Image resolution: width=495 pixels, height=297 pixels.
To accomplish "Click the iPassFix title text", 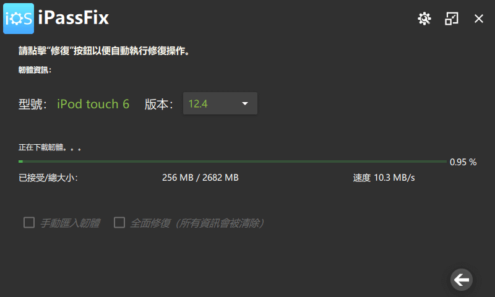I will coord(73,17).
